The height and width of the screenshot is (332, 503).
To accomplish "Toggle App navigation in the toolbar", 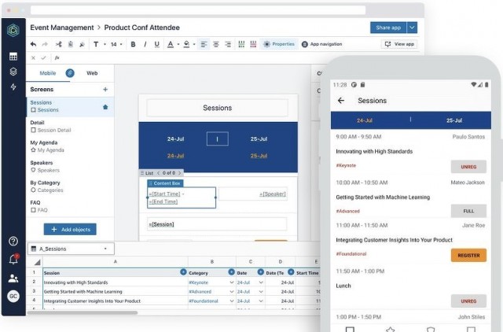I will [321, 44].
